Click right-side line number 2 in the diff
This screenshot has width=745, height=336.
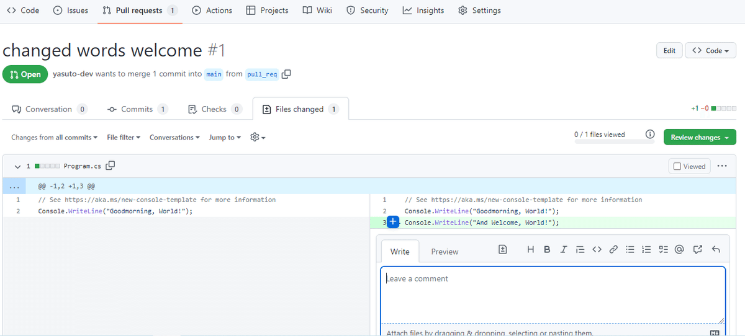point(384,211)
